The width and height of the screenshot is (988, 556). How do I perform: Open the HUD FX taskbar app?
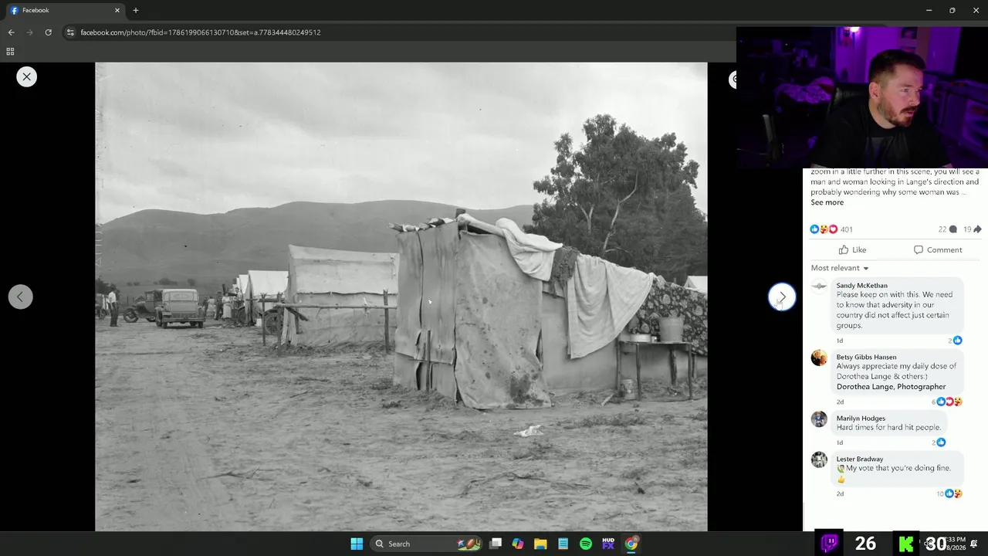click(x=608, y=544)
